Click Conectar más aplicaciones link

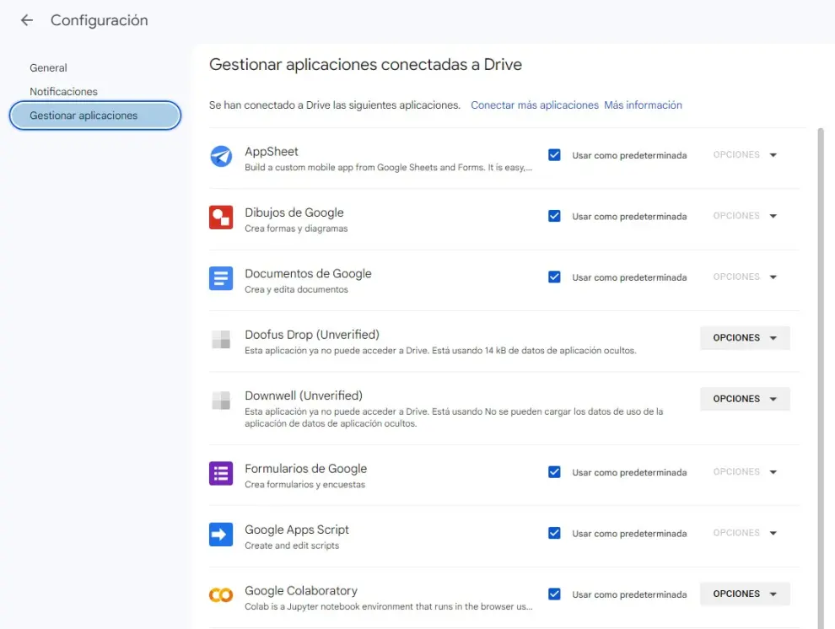coord(535,105)
